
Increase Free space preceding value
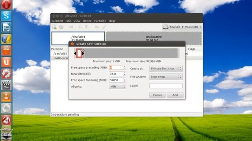pos(124,66)
